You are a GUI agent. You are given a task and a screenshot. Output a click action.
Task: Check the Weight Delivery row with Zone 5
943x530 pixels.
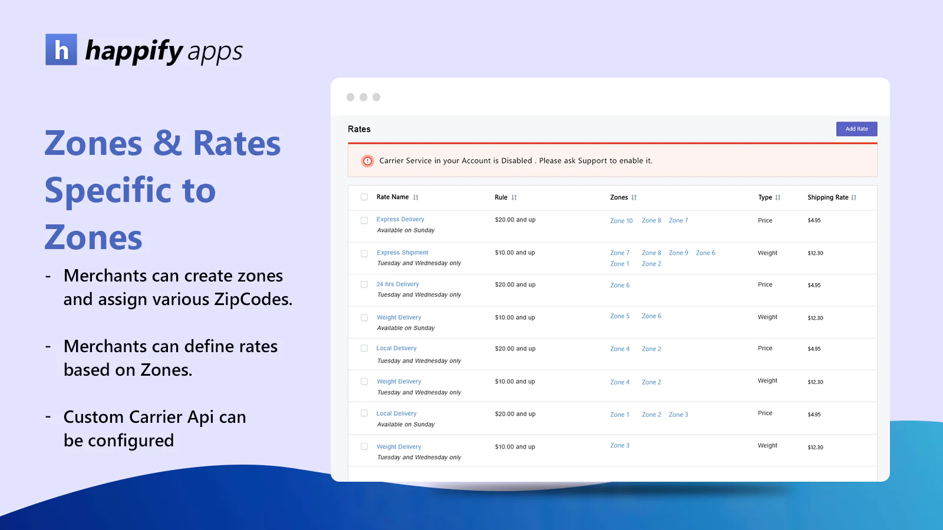364,318
